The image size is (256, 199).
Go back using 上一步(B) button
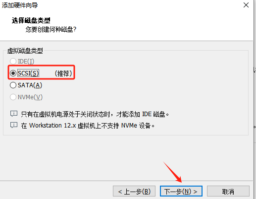pos(134,191)
